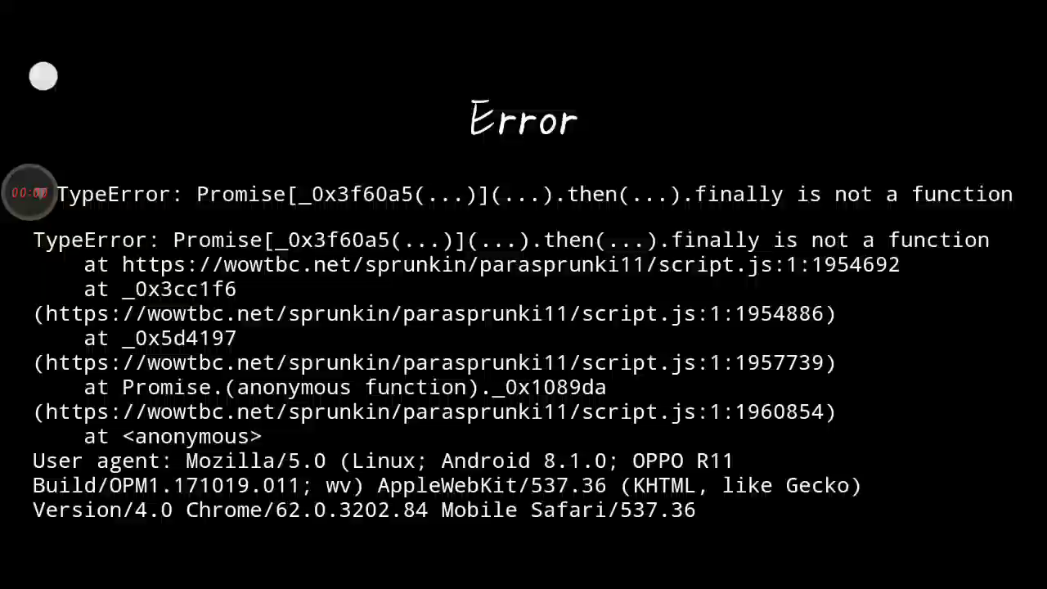Click the 'User agent:' label
The width and height of the screenshot is (1047, 589).
pos(102,461)
